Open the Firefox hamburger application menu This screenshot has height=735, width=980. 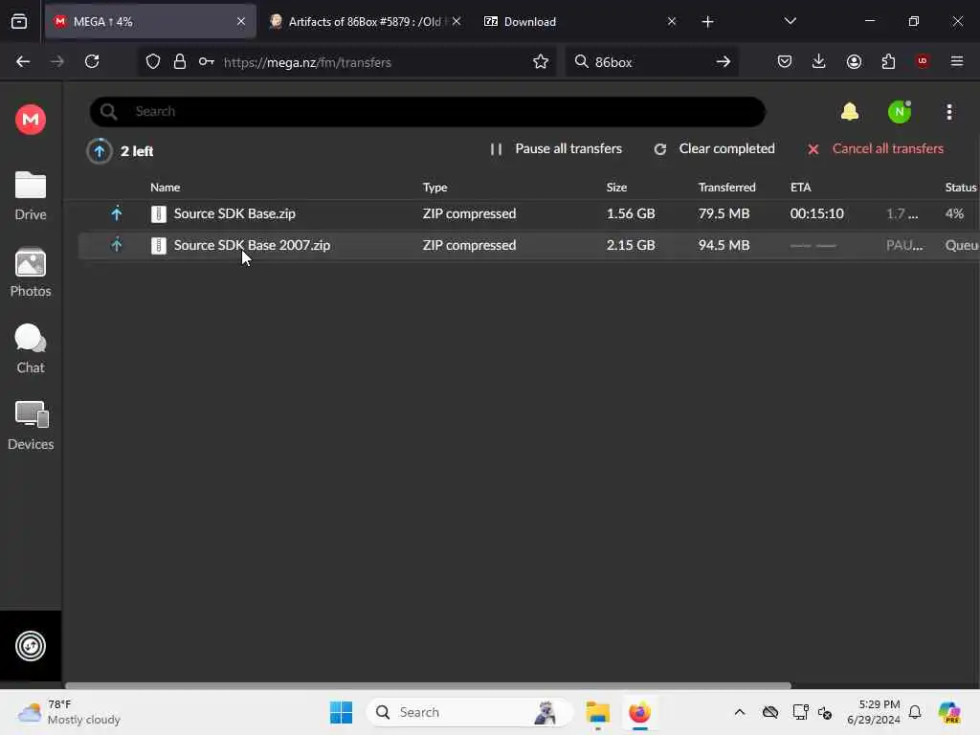[x=956, y=61]
